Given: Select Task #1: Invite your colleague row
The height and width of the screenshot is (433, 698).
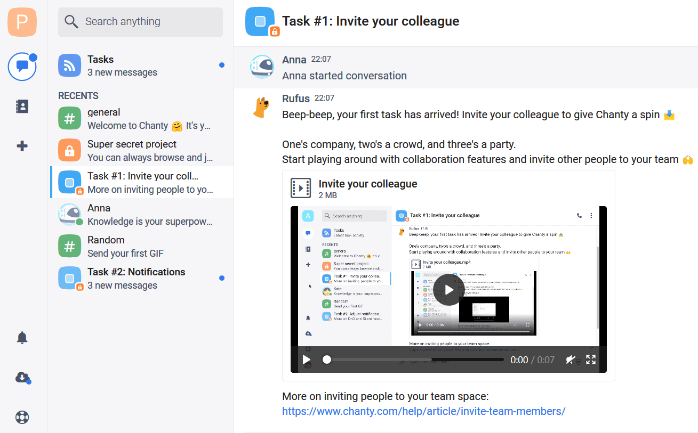Looking at the screenshot, I should click(141, 182).
